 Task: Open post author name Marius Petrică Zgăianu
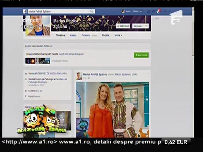(95, 74)
